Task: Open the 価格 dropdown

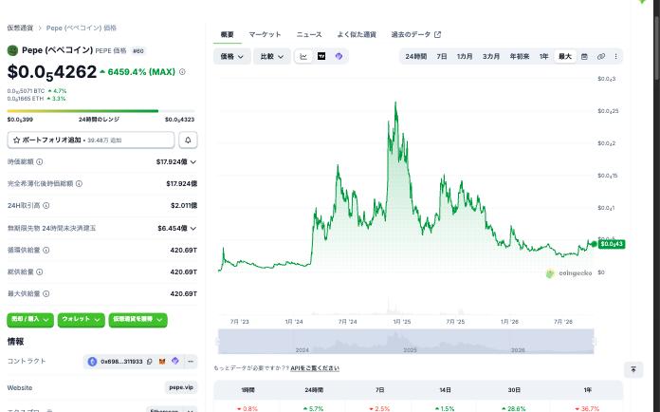Action: pos(232,56)
